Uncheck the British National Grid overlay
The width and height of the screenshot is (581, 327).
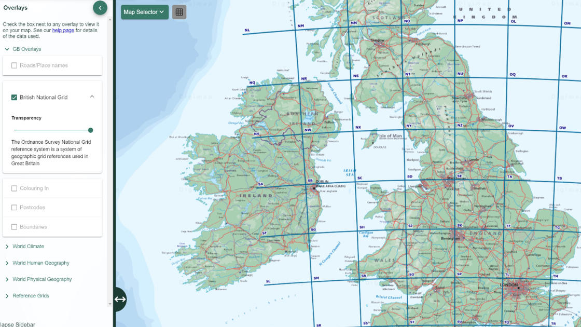pyautogui.click(x=13, y=97)
